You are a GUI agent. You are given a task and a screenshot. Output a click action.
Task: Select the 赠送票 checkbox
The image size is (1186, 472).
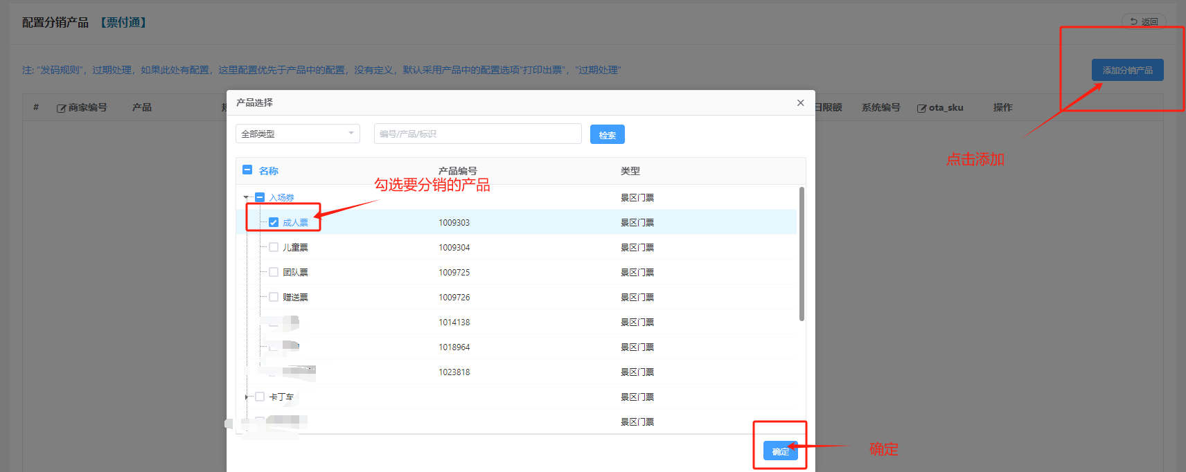(274, 297)
